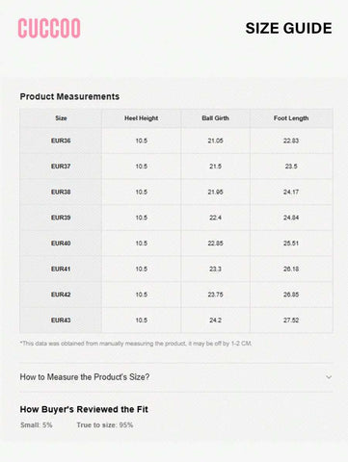Click the EUR43 size label
Viewport: 348px width, 462px height.
61,321
